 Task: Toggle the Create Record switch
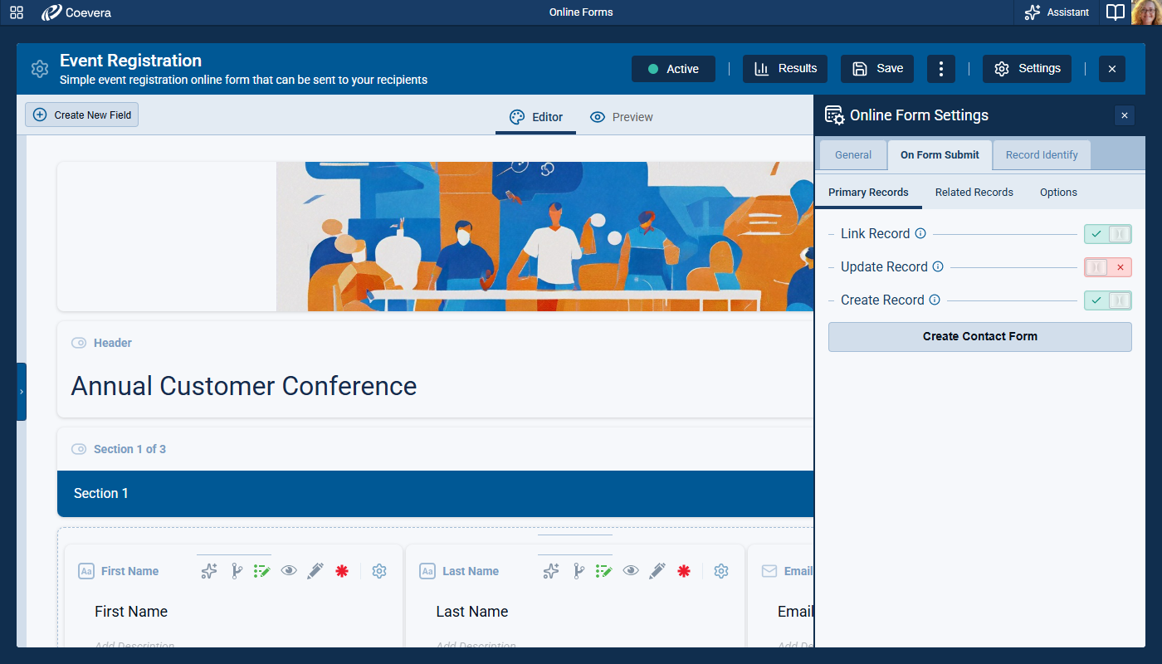pos(1107,300)
